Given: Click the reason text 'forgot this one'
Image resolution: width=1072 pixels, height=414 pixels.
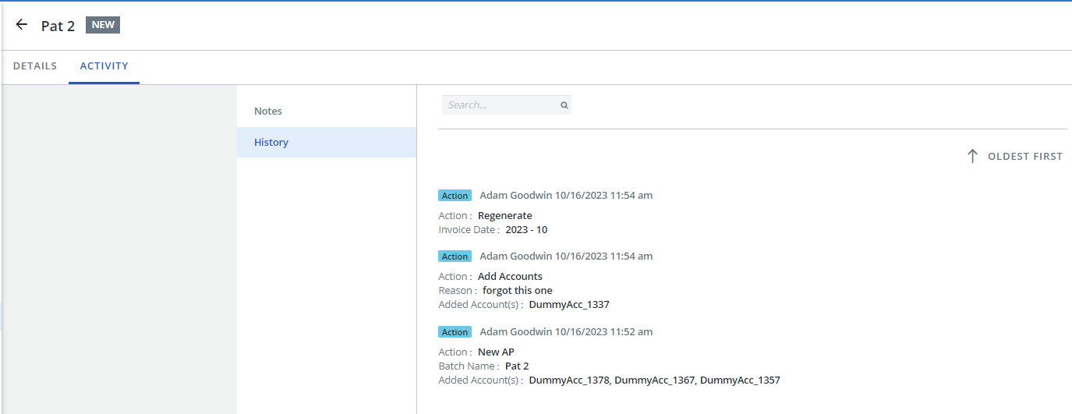Looking at the screenshot, I should click(517, 291).
